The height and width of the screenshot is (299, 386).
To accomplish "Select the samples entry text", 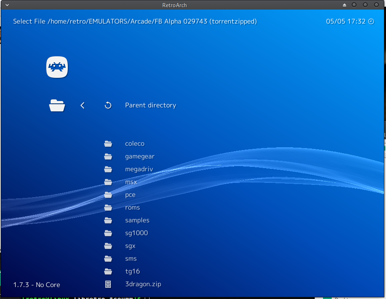I will [137, 220].
